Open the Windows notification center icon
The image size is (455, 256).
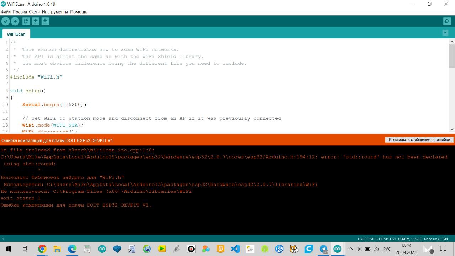tap(443, 249)
